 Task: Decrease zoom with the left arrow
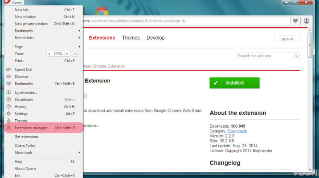(x=49, y=54)
